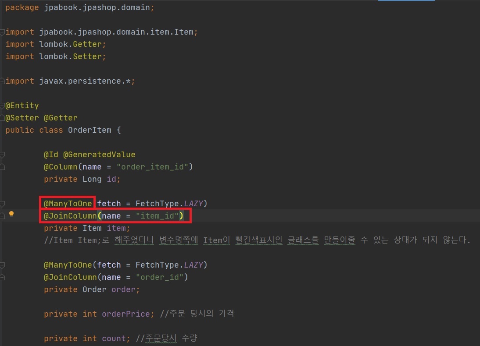Click the Long type of id field

(92, 179)
